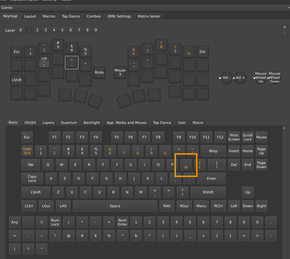Select the Vol + encoder on the keymap
This screenshot has width=290, height=259.
[x=240, y=78]
